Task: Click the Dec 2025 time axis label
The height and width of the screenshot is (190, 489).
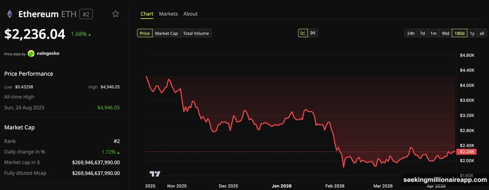Action: point(228,186)
